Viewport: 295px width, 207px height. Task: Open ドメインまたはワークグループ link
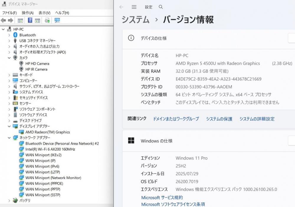point(176,119)
